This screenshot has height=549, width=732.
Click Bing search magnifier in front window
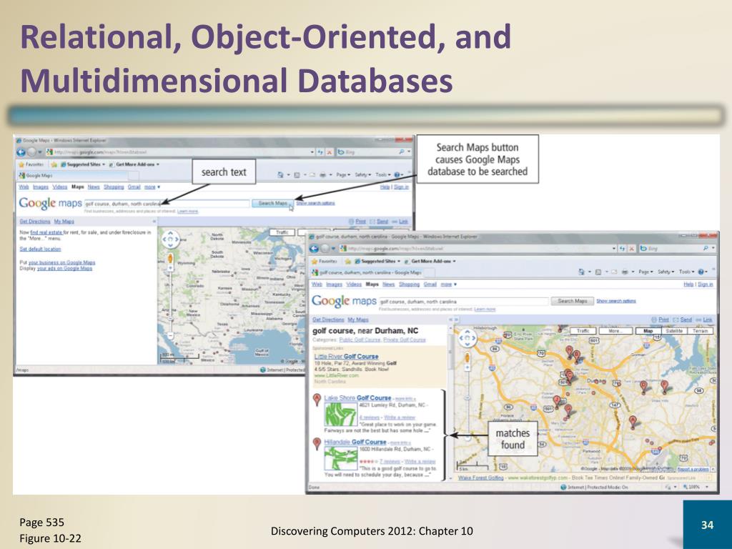pyautogui.click(x=706, y=248)
